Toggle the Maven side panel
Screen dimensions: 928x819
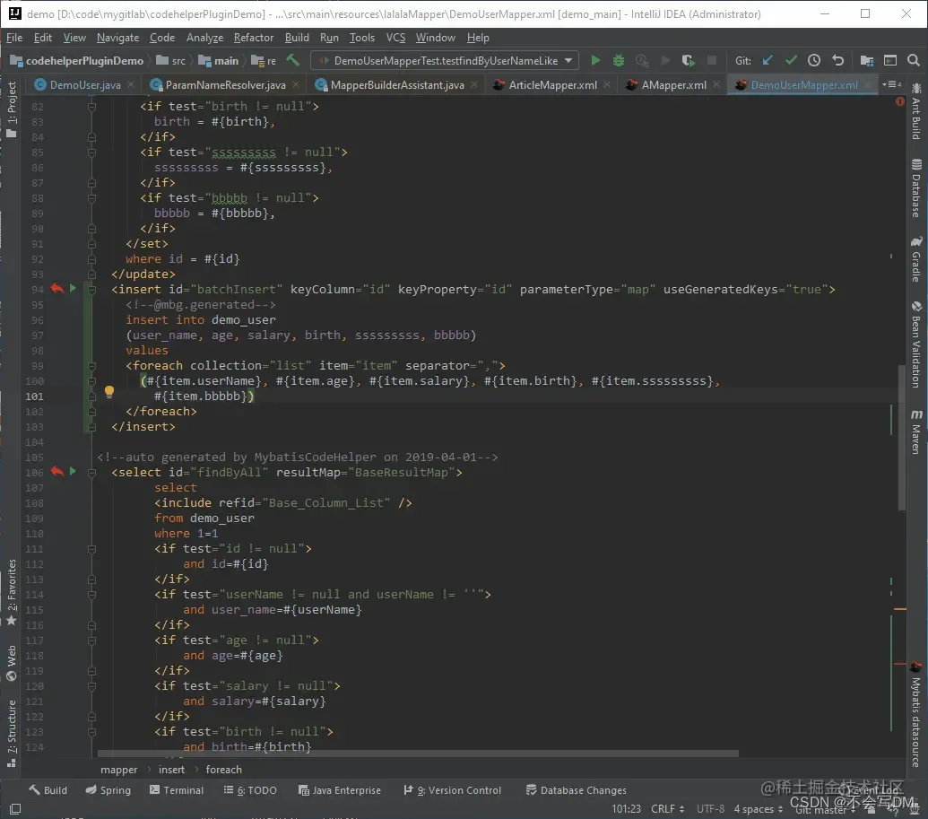coord(916,432)
